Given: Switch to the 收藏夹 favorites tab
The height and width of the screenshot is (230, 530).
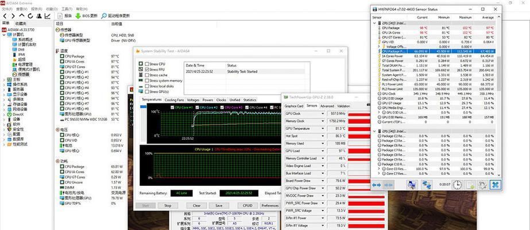Looking at the screenshot, I should [20, 24].
